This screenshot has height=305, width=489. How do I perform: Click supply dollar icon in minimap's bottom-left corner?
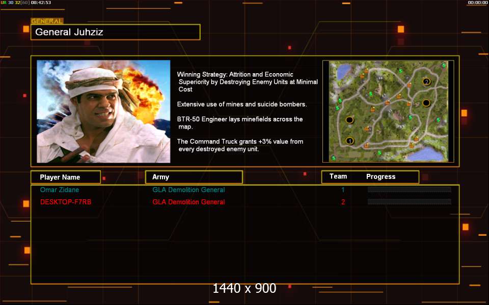click(x=334, y=158)
